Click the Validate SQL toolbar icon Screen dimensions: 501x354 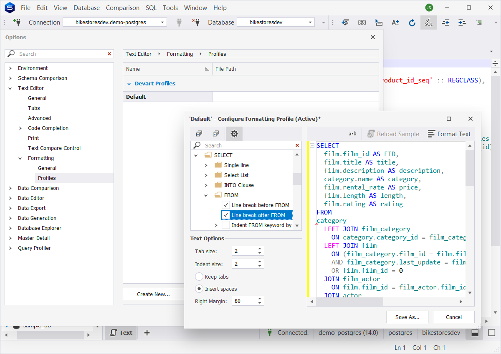(x=429, y=22)
